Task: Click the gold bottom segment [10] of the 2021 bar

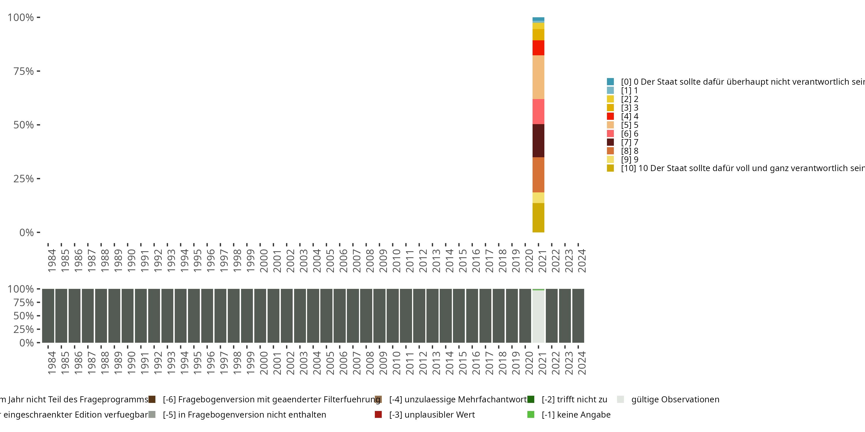Action: tap(538, 218)
